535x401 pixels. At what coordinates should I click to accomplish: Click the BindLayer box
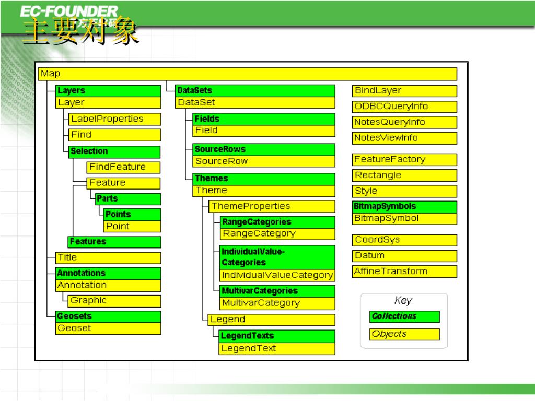(404, 91)
